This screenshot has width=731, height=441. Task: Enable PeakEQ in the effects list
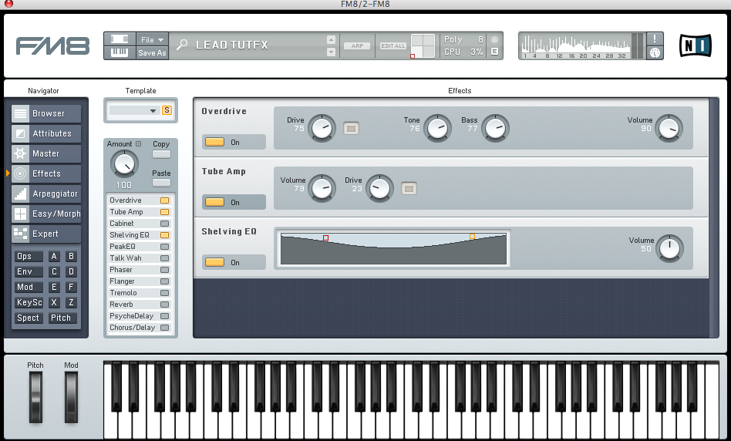coord(164,247)
